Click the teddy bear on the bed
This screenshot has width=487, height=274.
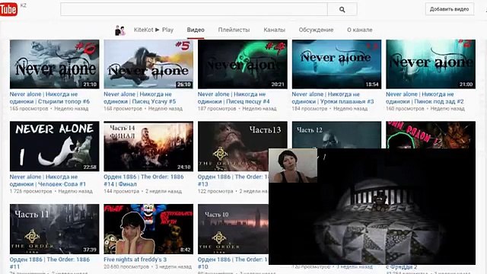click(x=380, y=201)
